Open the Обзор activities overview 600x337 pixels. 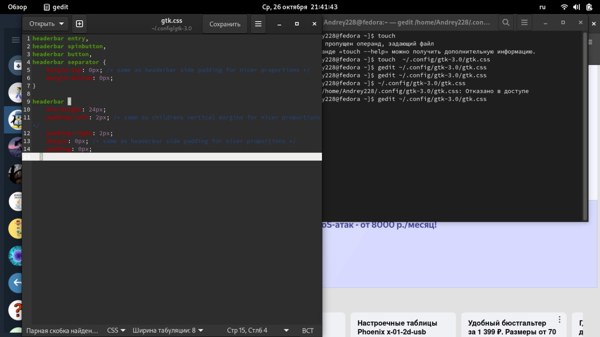(17, 7)
